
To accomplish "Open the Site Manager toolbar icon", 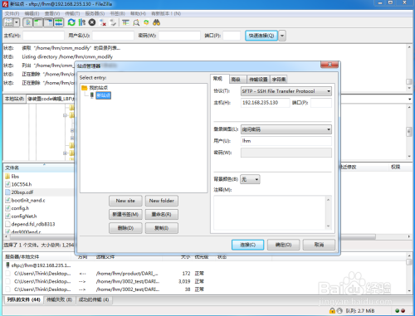I will click(8, 22).
